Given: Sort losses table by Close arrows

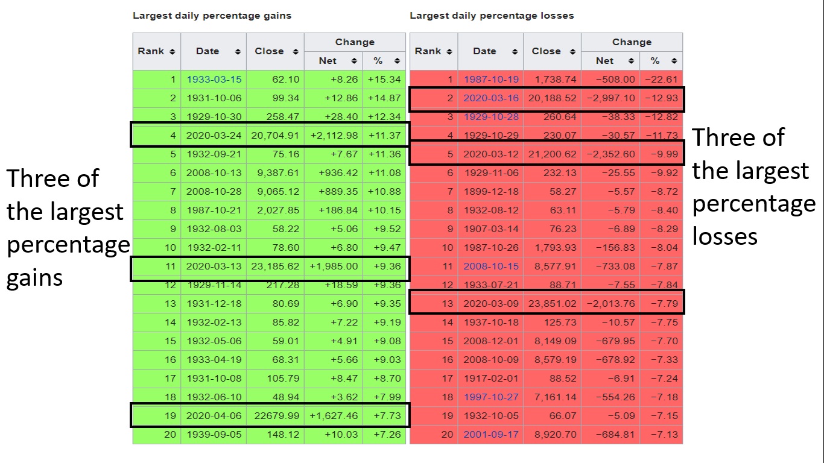Looking at the screenshot, I should tap(572, 52).
